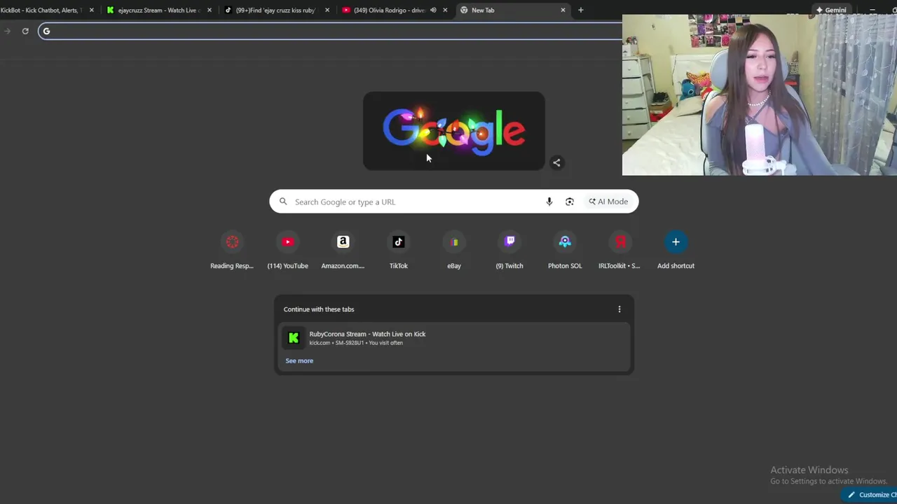The height and width of the screenshot is (504, 897).
Task: Click the Continue with these tabs heading
Action: pyautogui.click(x=319, y=309)
